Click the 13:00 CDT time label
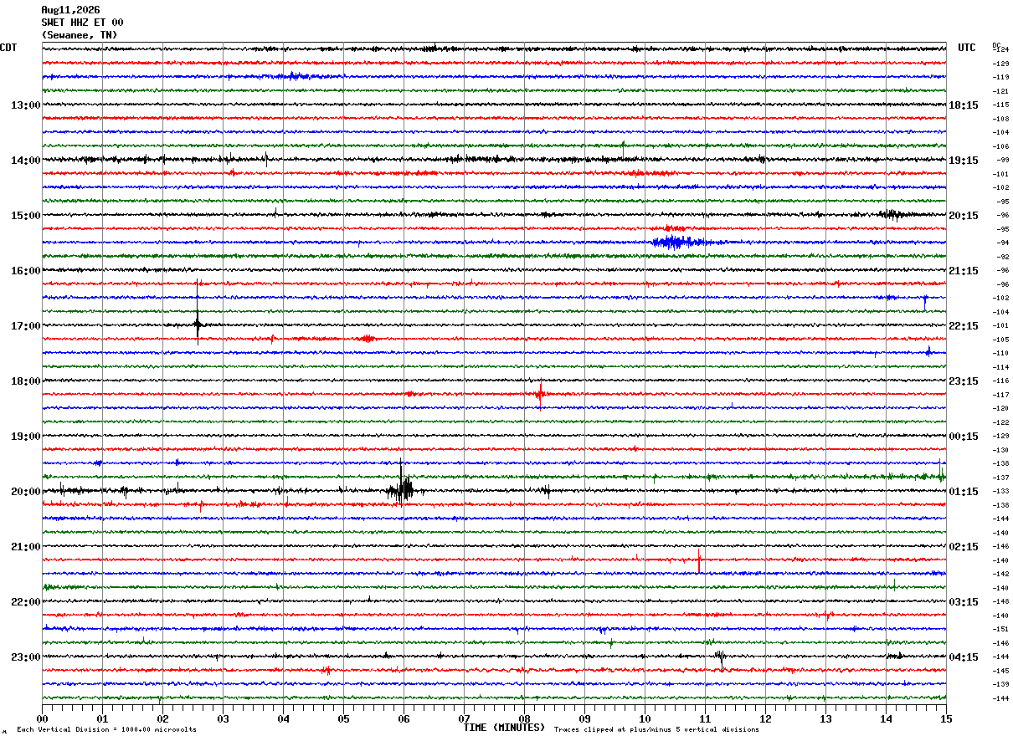 click(26, 105)
